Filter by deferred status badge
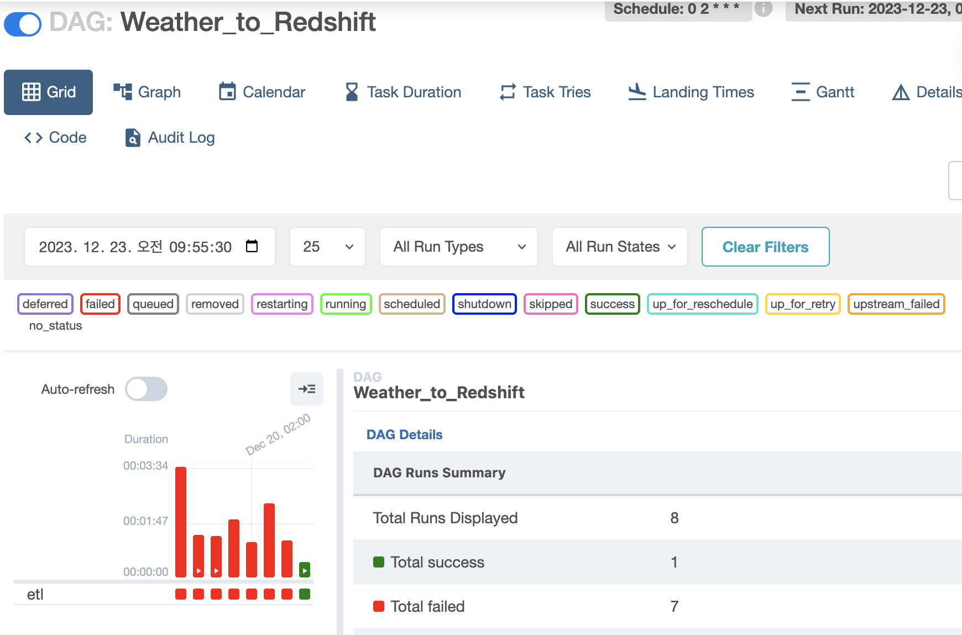This screenshot has height=635, width=962. (45, 304)
